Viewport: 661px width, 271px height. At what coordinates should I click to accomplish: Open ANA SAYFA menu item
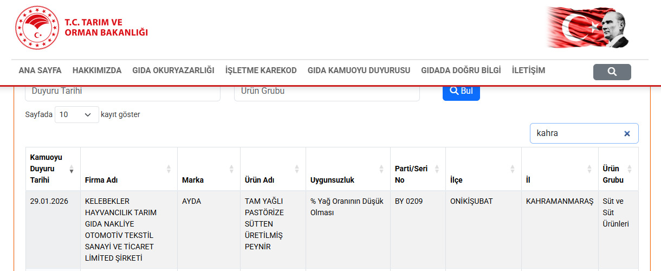40,70
